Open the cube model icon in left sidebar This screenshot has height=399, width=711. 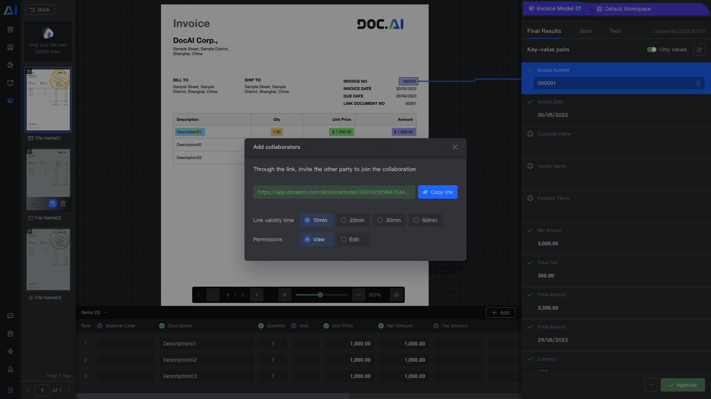coord(10,100)
